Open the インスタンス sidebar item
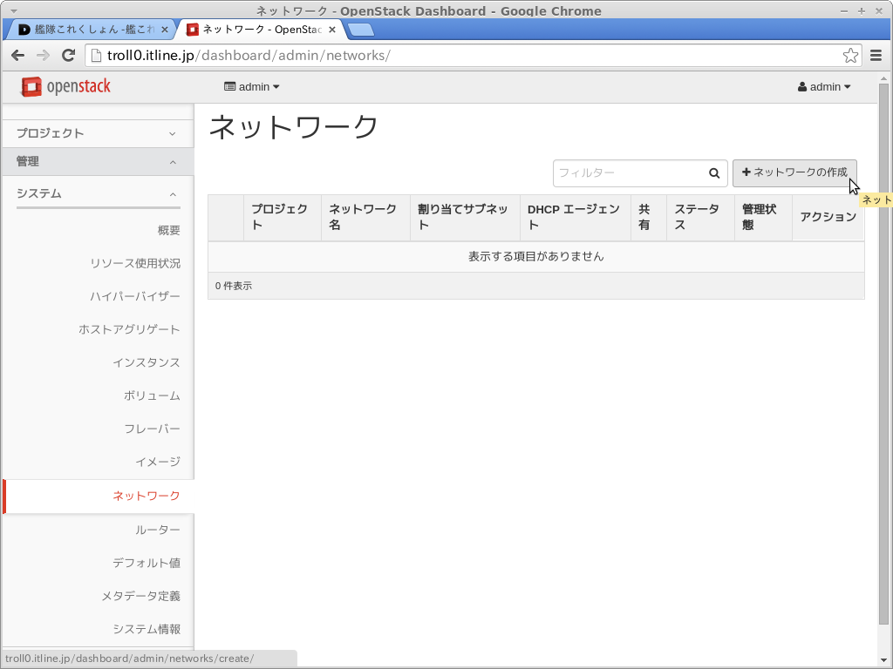 click(147, 363)
